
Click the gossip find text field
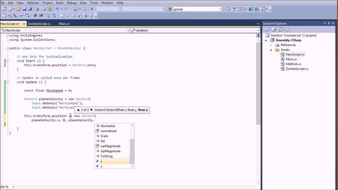(195, 9)
